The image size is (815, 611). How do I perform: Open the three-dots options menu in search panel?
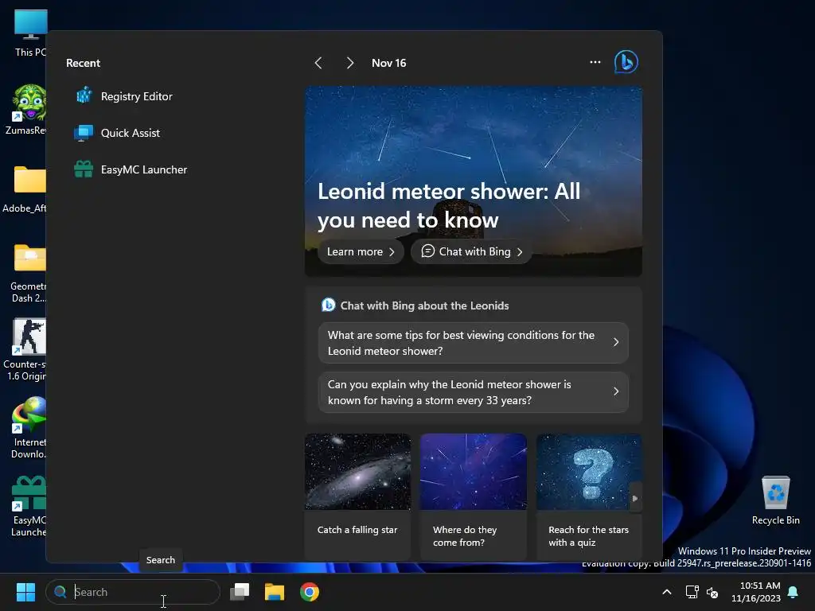pyautogui.click(x=595, y=62)
